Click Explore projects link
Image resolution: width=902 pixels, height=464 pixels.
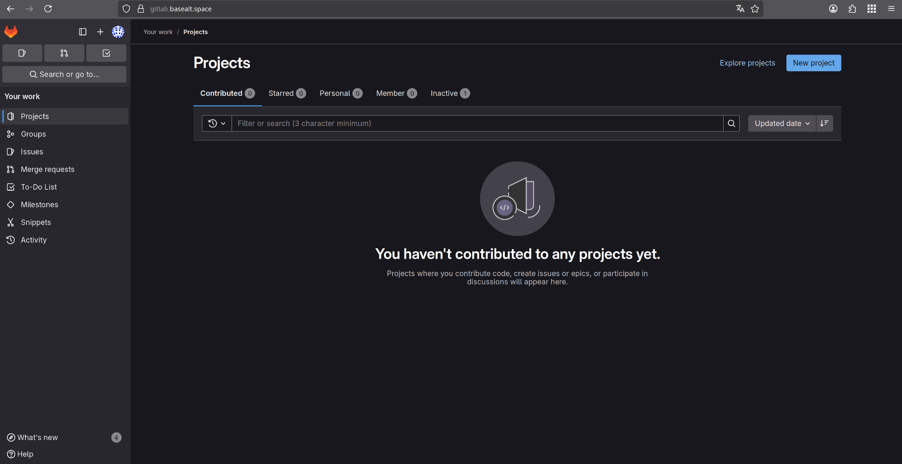coord(747,63)
